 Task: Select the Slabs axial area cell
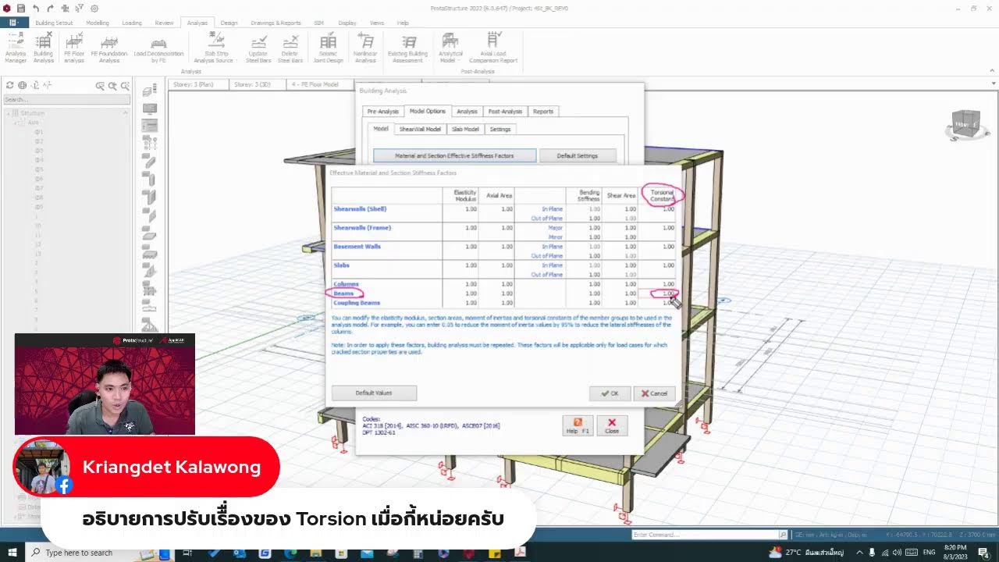496,265
